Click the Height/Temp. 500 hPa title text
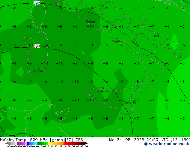Viewport: 190px width, 147px height. tap(24, 140)
